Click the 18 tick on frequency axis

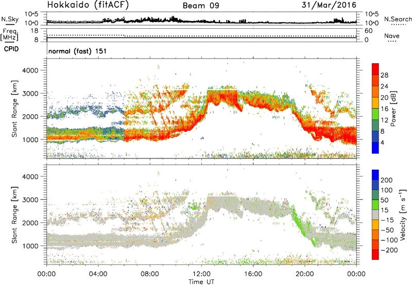click(34, 31)
